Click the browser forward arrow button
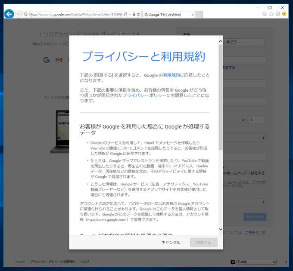 (x=18, y=14)
